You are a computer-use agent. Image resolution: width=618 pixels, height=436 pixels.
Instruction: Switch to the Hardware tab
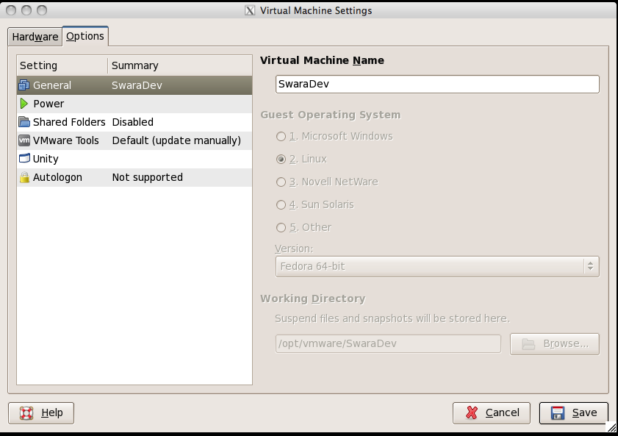35,37
